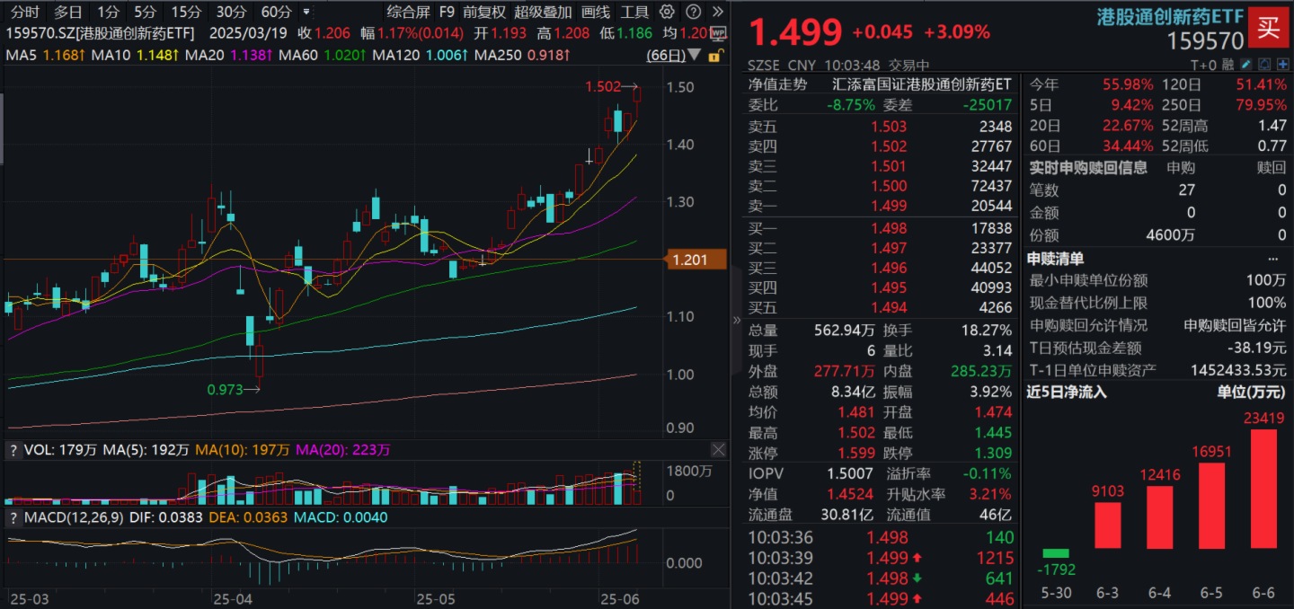Image resolution: width=1294 pixels, height=609 pixels.
Task: Close the VOL indicator panel
Action: click(x=718, y=449)
